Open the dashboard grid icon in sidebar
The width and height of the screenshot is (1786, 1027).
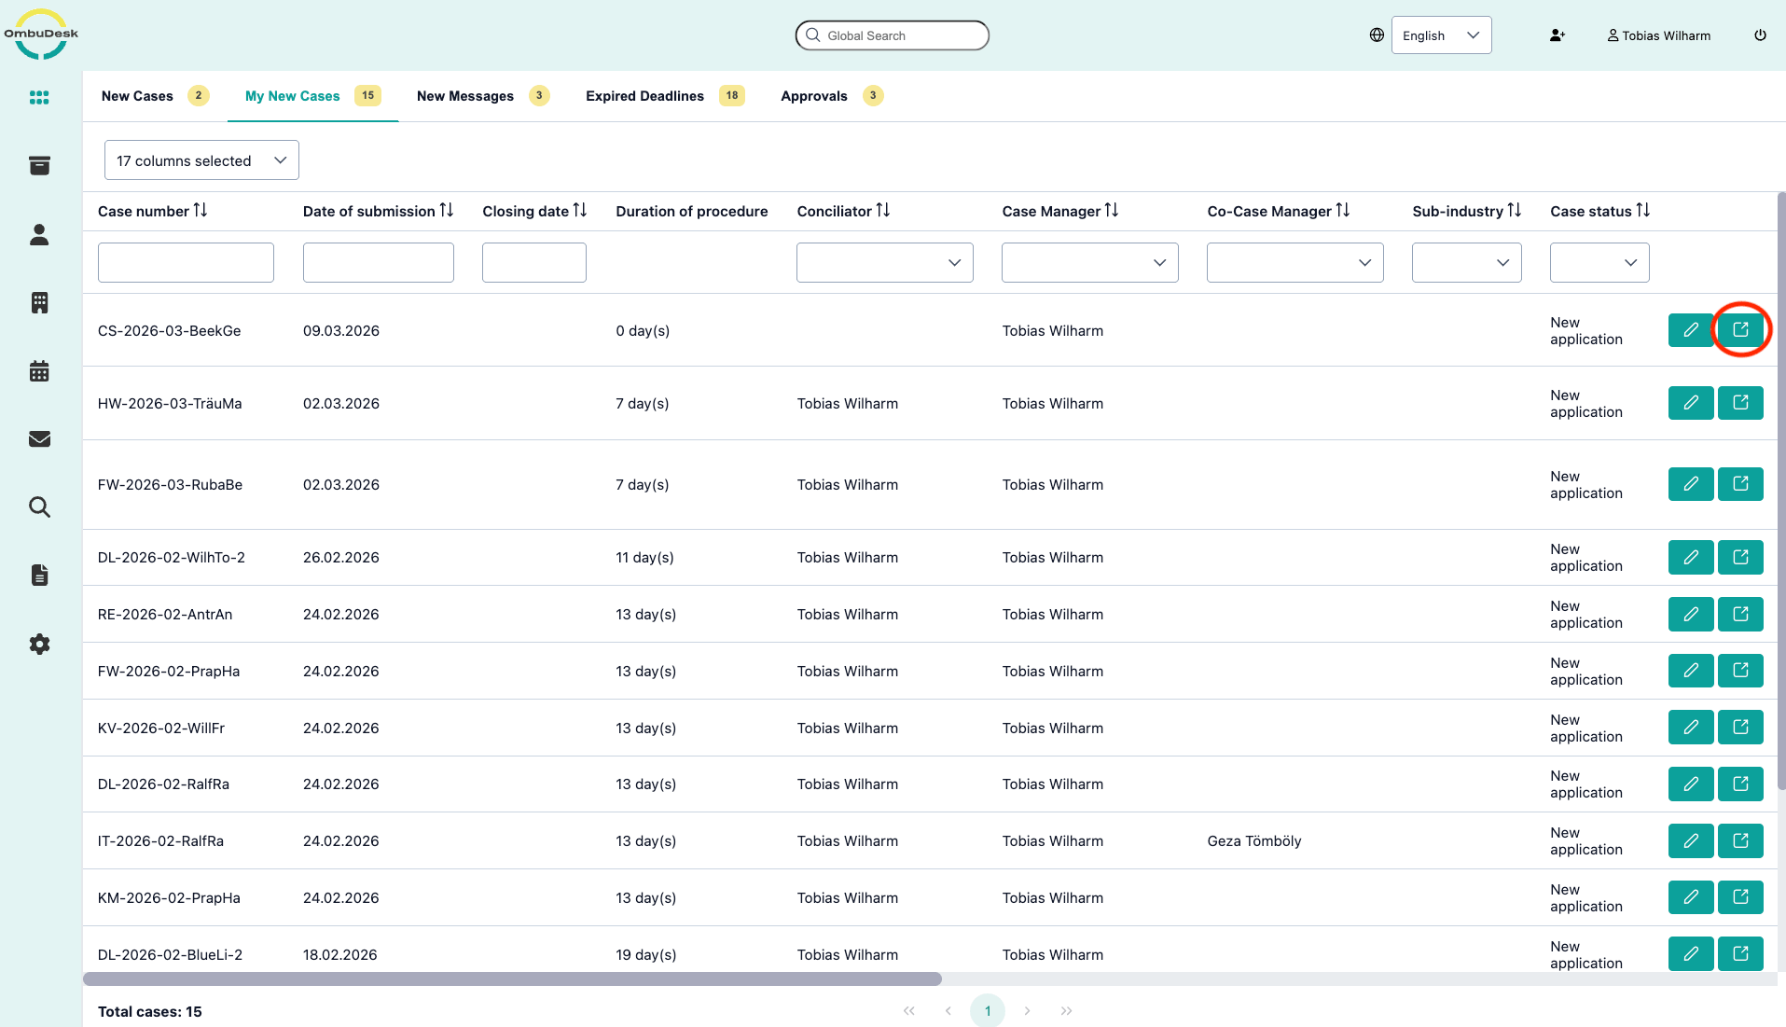pyautogui.click(x=39, y=98)
